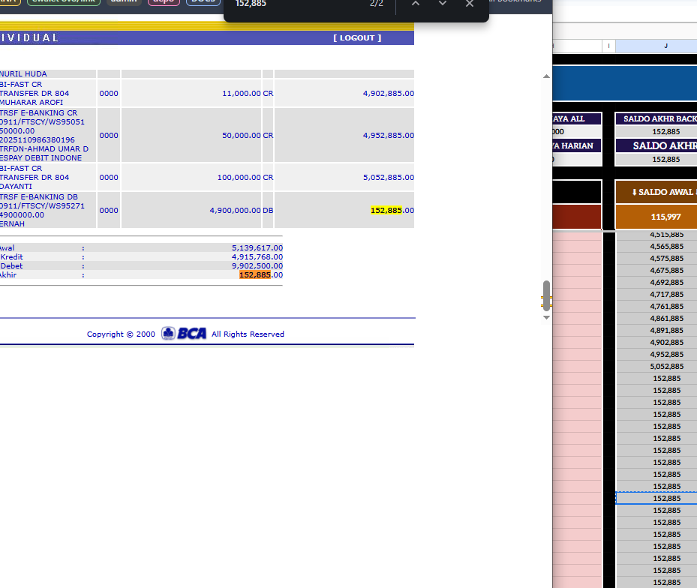Click the 0000 branch code in the ERNAH row
This screenshot has width=697, height=588.
pyautogui.click(x=109, y=210)
